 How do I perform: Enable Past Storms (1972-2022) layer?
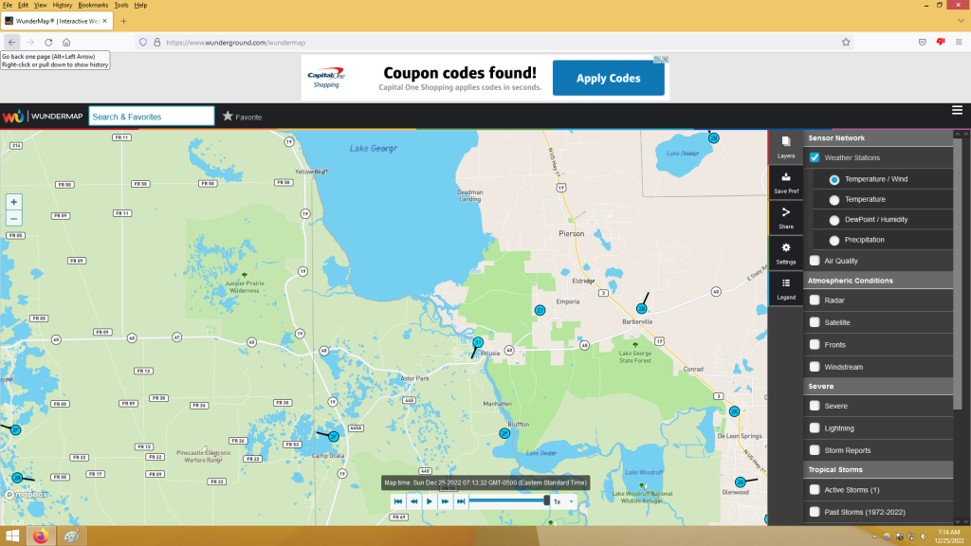pyautogui.click(x=815, y=512)
